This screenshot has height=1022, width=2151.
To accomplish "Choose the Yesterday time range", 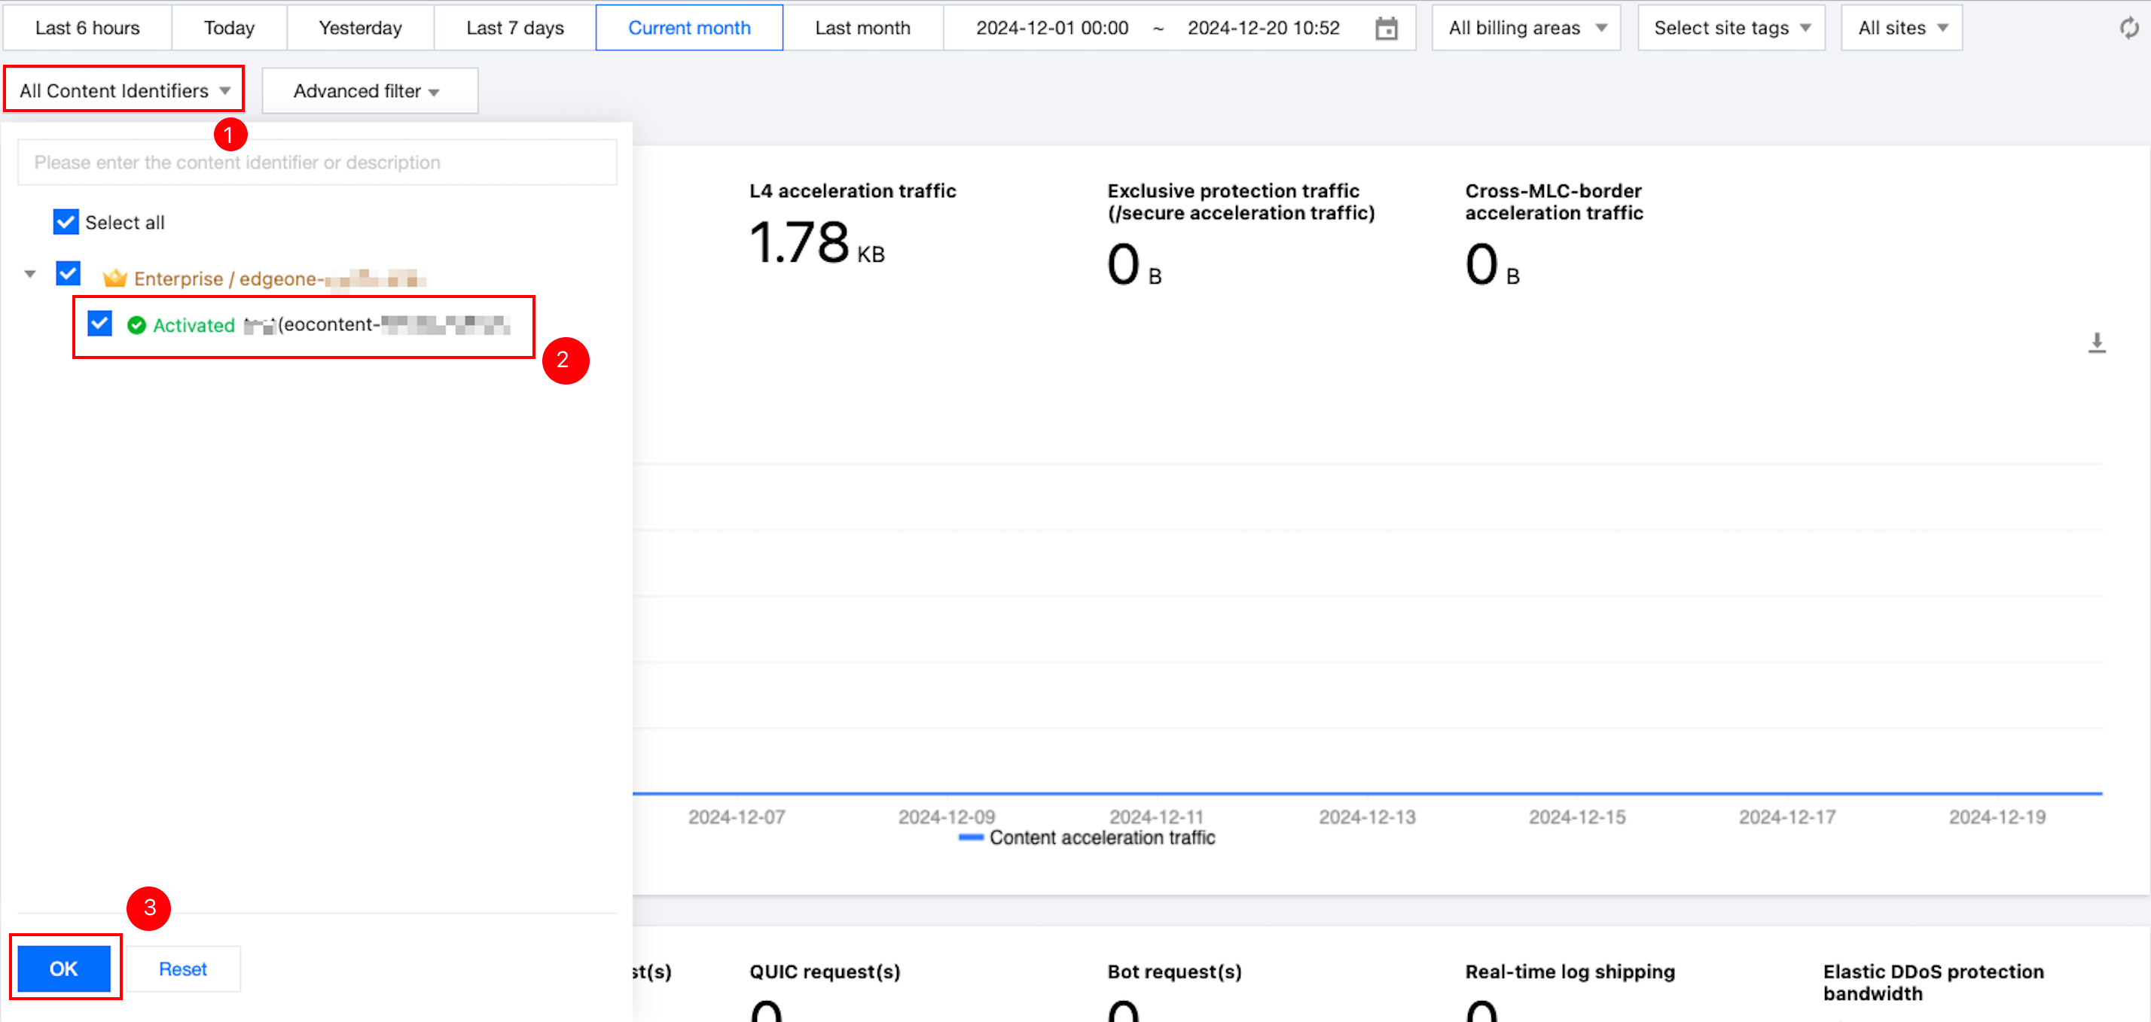I will pyautogui.click(x=360, y=29).
